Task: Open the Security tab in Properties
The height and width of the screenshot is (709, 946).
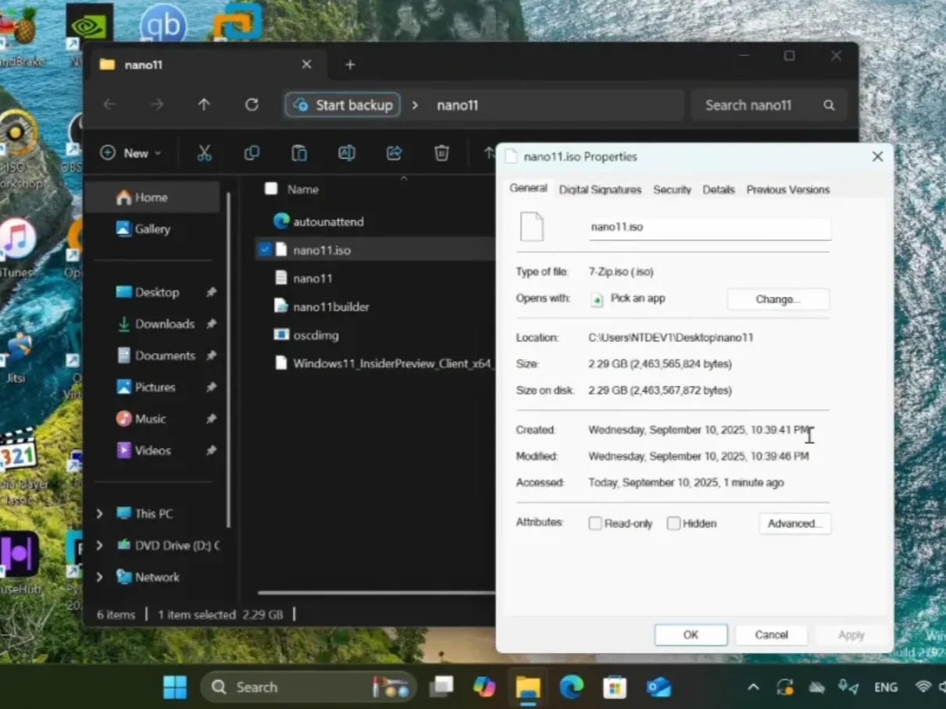Action: (x=672, y=189)
